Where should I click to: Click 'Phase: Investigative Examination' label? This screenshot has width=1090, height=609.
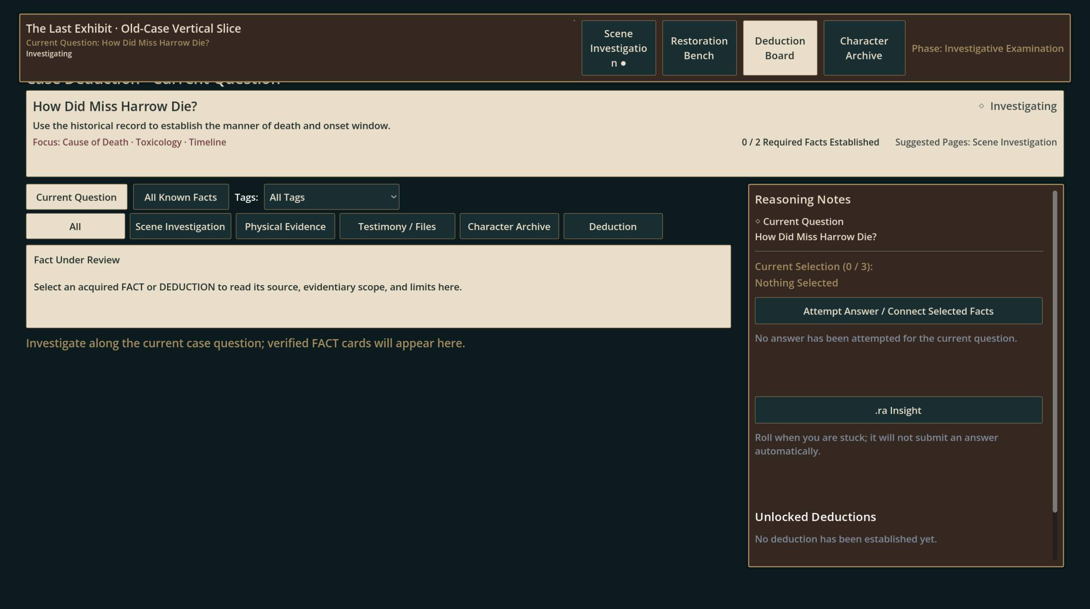click(x=987, y=48)
